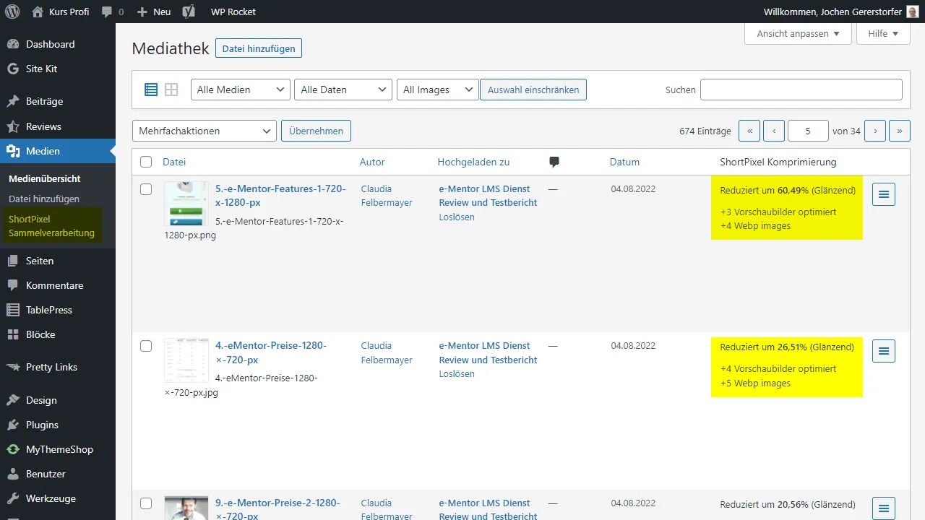Open MyThemeShop in sidebar
Viewport: 925px width, 520px height.
[x=58, y=449]
